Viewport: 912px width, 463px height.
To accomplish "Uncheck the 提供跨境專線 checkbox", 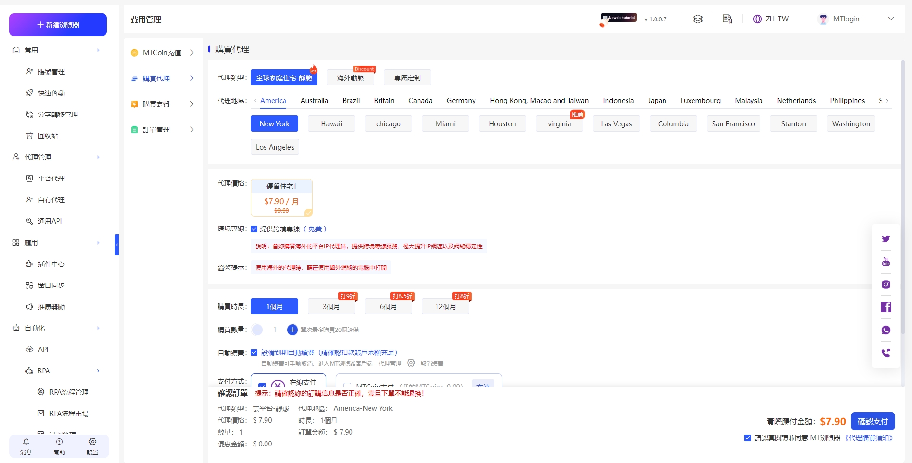I will [x=254, y=229].
